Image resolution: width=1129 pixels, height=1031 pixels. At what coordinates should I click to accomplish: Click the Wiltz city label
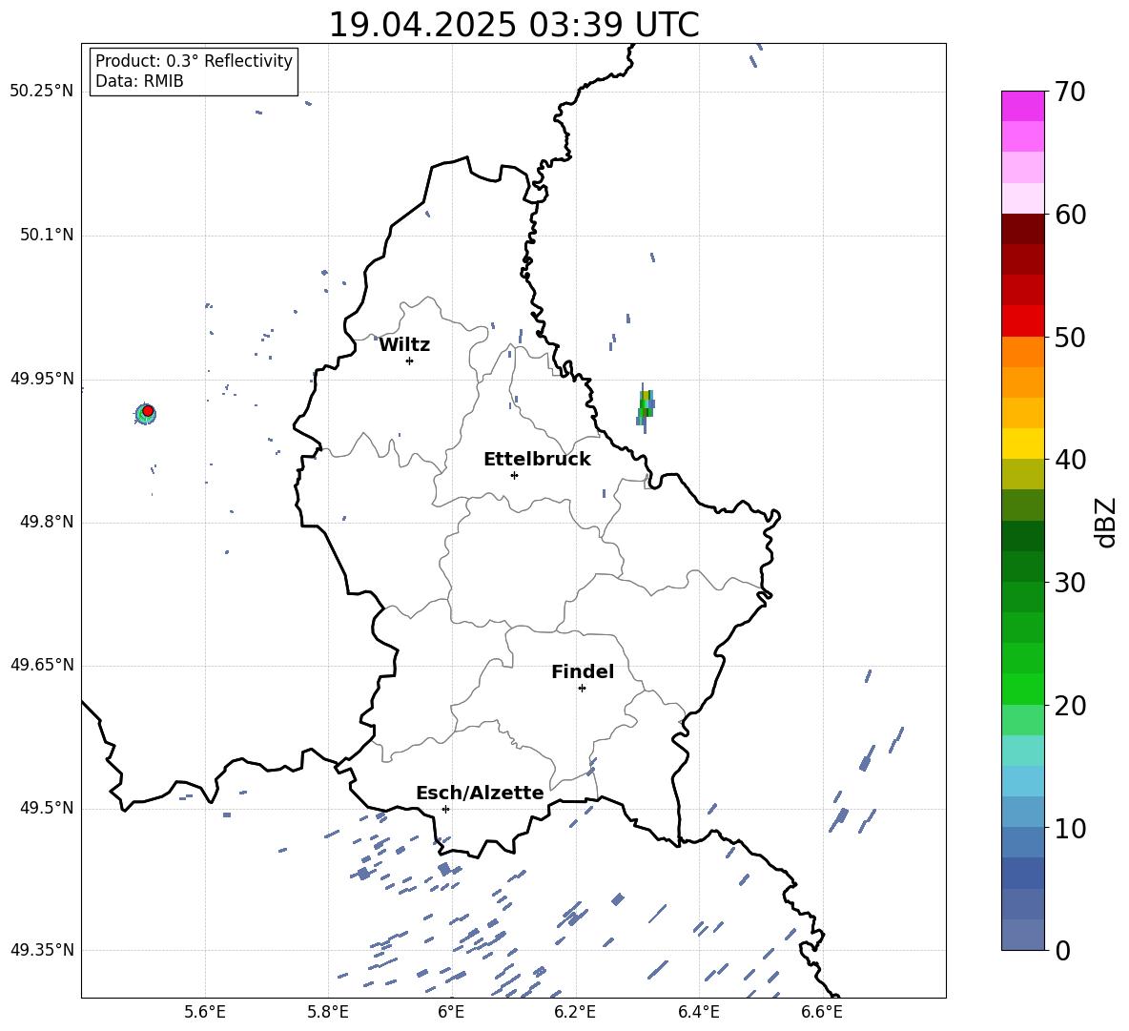point(404,345)
